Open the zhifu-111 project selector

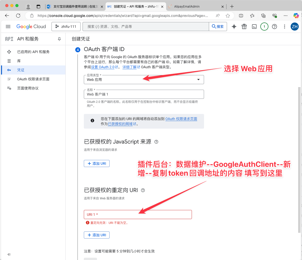[66, 27]
